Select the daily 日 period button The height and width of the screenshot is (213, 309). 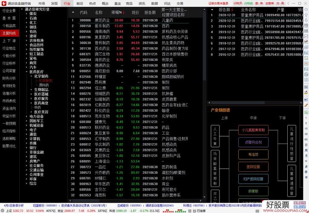306,145
